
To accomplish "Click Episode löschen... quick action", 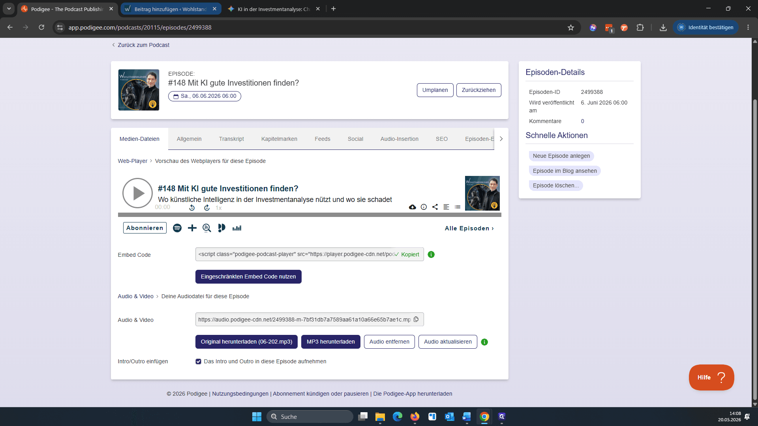I will coord(556,185).
